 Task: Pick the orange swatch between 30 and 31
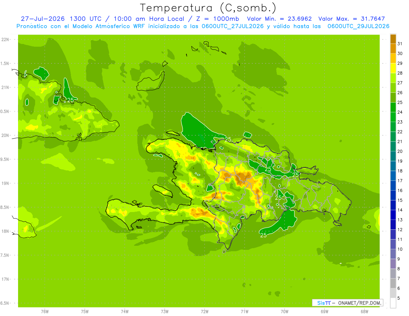[x=393, y=48]
